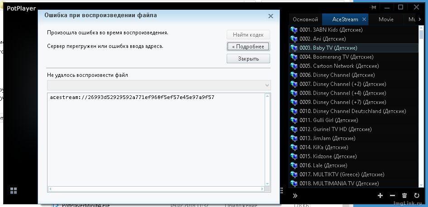Viewport: 428px width, 207px height.
Task: Click the remove item minus icon in playlist
Action: (392, 196)
